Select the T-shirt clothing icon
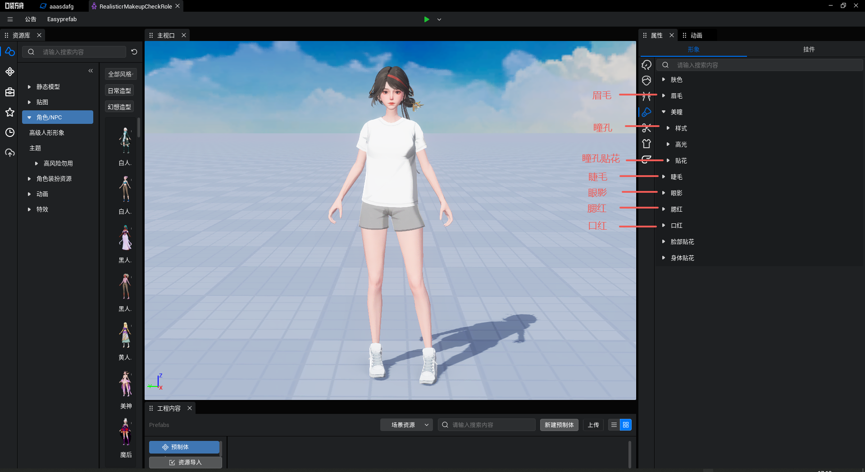Image resolution: width=865 pixels, height=472 pixels. (x=646, y=144)
